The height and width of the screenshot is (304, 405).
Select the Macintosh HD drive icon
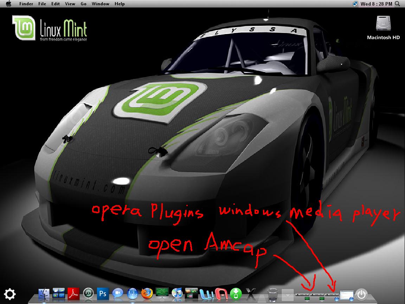(383, 23)
